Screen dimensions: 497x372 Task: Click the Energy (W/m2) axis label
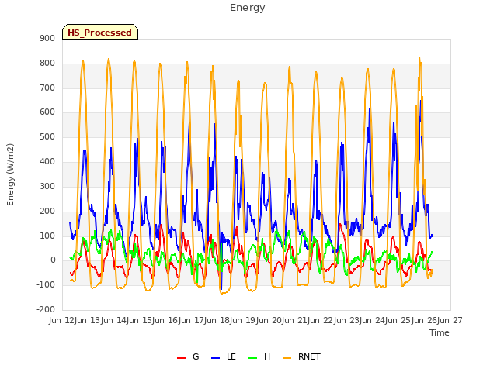10,174
